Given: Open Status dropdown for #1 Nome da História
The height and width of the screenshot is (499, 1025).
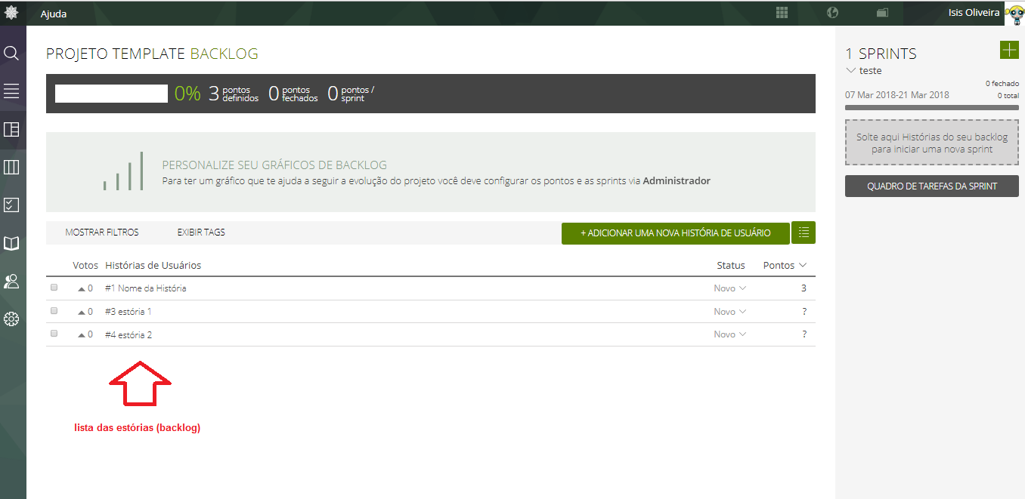Looking at the screenshot, I should pos(730,288).
